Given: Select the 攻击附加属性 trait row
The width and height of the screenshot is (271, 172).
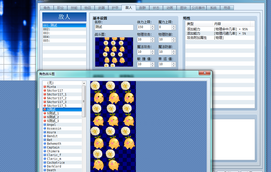Looking at the screenshot, I should click(x=220, y=38).
